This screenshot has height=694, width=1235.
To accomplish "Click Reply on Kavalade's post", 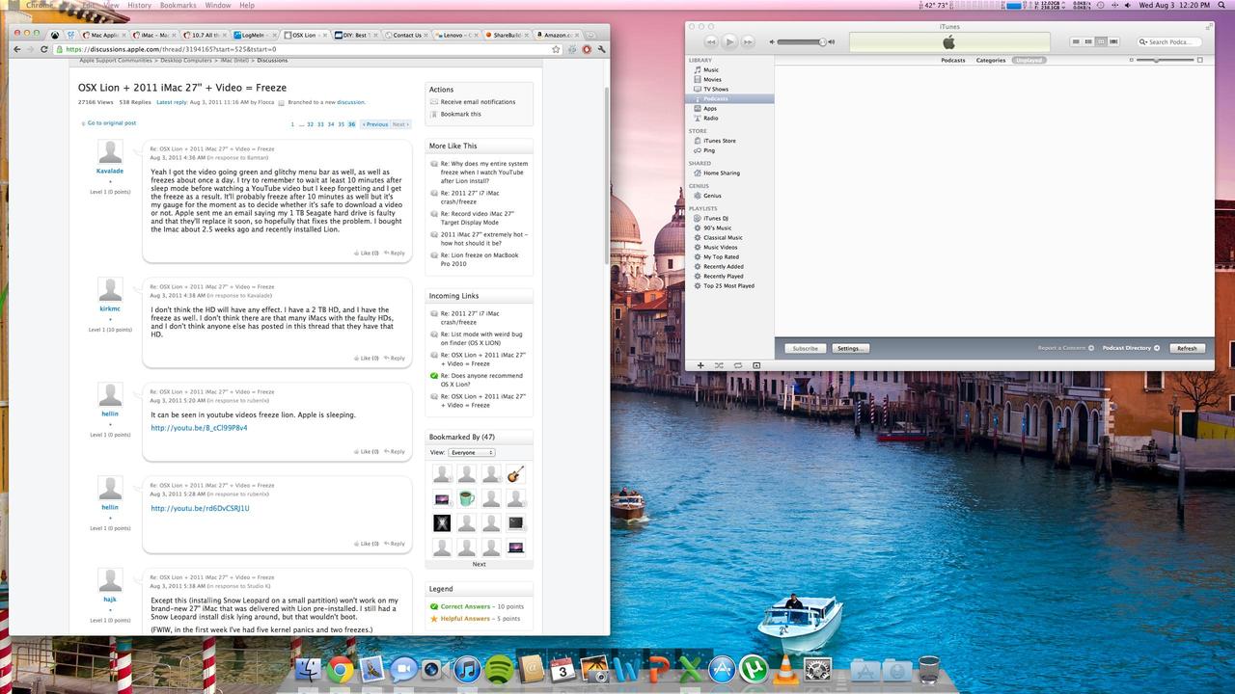I will pos(395,253).
